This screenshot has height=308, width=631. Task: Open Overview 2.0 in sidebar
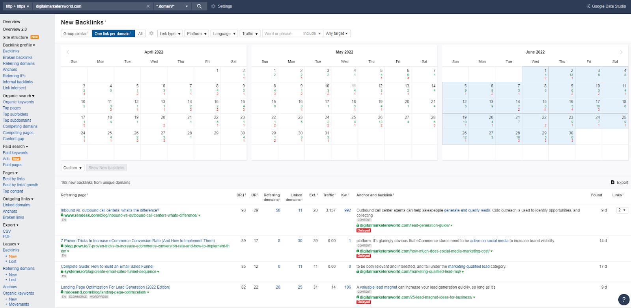(x=15, y=29)
